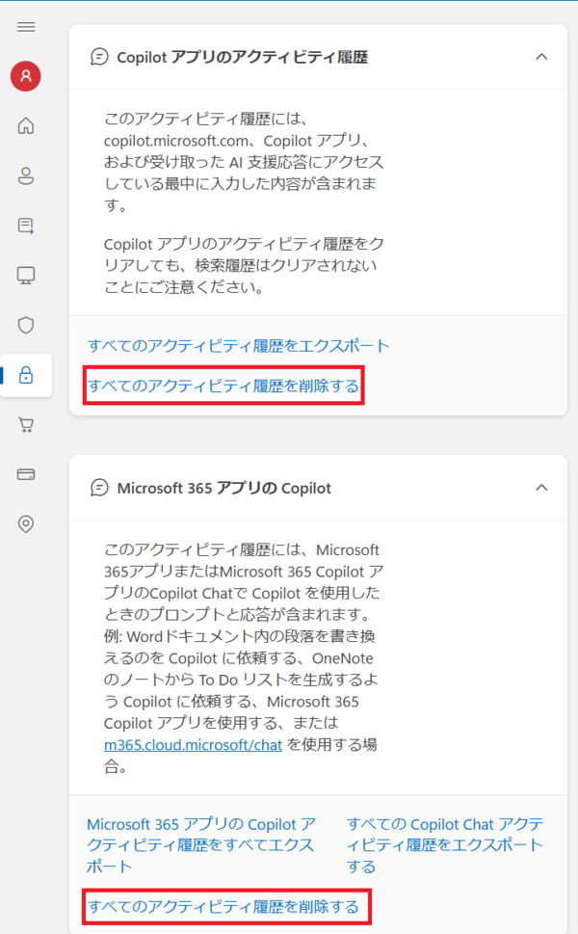Click すべてのアクティビティ履歴をエクスポート link
The image size is (578, 934).
click(x=238, y=345)
